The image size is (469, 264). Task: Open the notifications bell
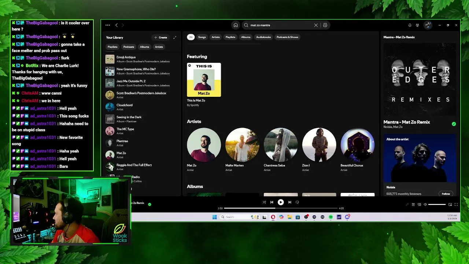410,25
